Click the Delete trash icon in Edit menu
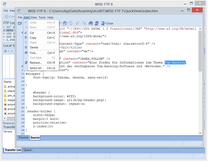Image resolution: width=208 pixels, height=162 pixels. coord(26,47)
